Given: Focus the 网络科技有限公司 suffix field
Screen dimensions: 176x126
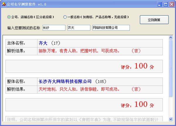Looking at the screenshot, I should point(111,28).
